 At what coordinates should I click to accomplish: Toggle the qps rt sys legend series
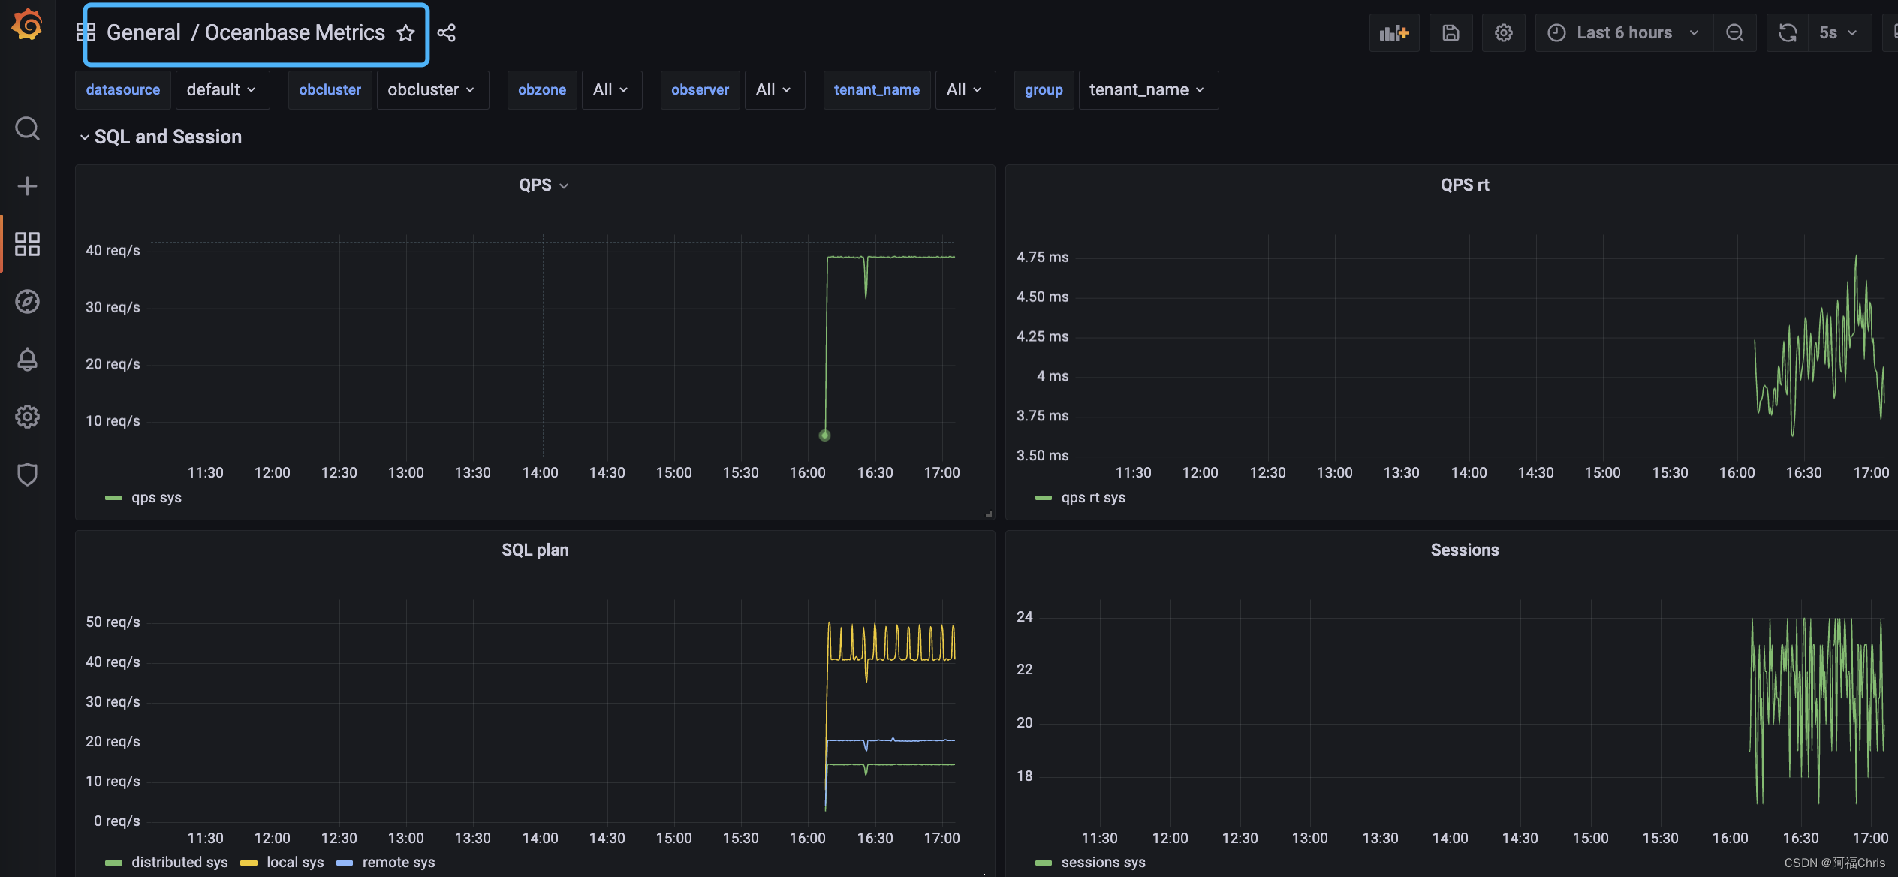click(1093, 498)
